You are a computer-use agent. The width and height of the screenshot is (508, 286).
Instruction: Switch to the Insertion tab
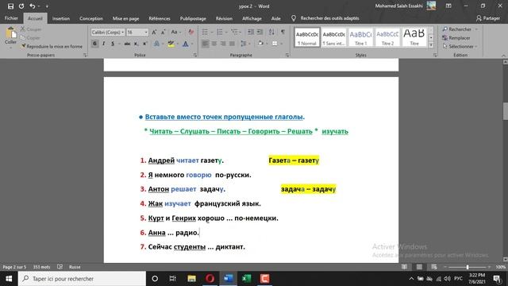pos(61,18)
